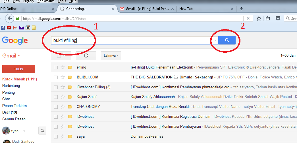Open the Lainnya dropdown button
The image size is (297, 143).
point(111,56)
